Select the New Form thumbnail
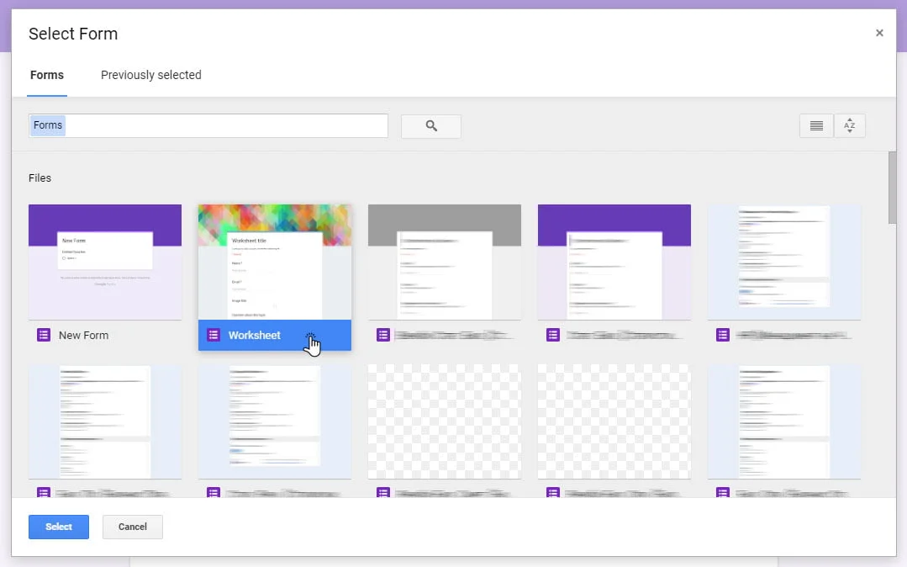 coord(105,262)
